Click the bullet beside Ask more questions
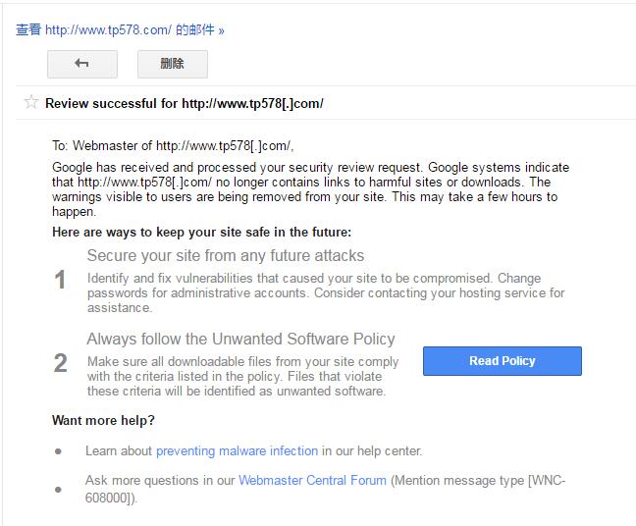The width and height of the screenshot is (636, 526). point(59,489)
